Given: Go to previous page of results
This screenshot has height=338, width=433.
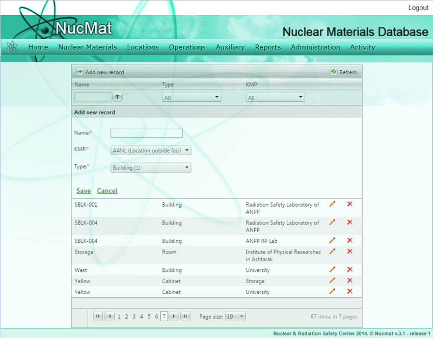Looking at the screenshot, I should coord(110,317).
